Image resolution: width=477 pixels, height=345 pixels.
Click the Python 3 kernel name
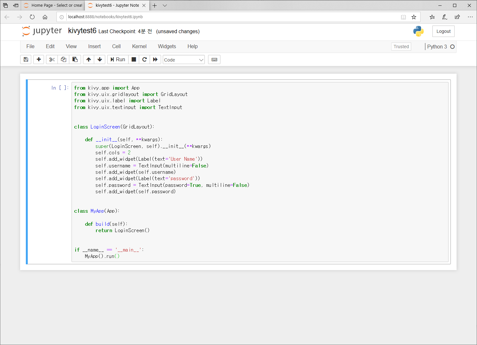(437, 47)
